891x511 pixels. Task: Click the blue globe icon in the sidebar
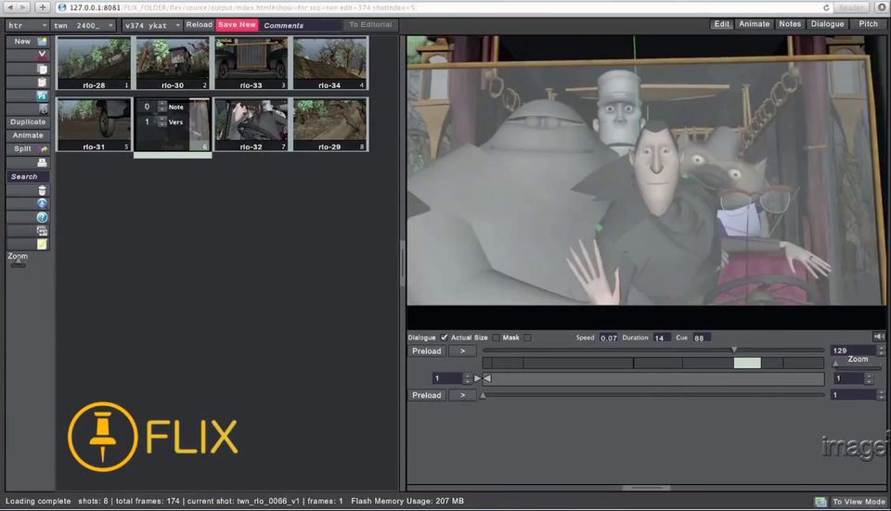(42, 203)
